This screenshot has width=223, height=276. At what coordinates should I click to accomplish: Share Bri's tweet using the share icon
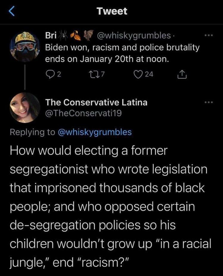tap(180, 75)
